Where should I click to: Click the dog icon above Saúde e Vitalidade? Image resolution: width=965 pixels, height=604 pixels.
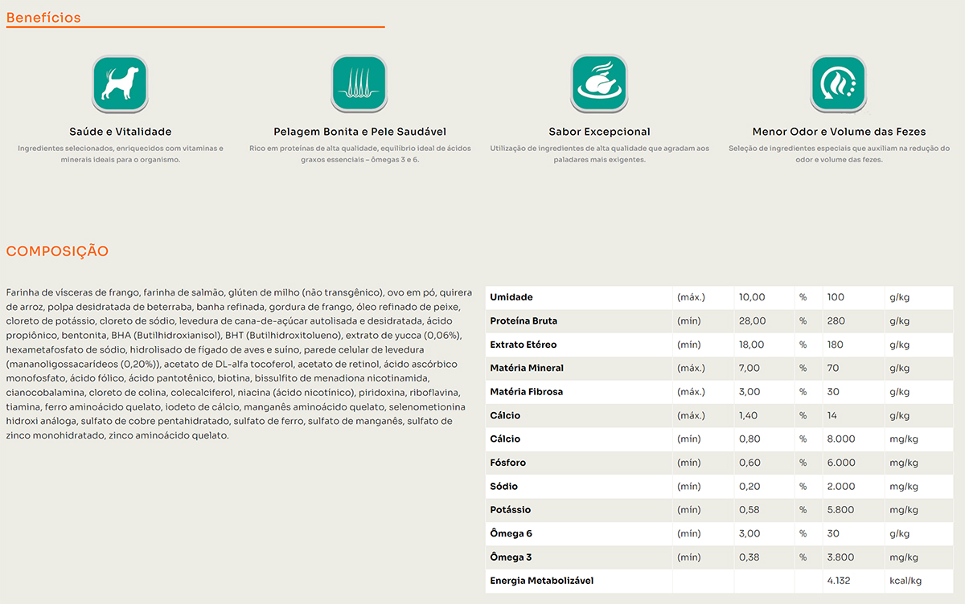(120, 83)
